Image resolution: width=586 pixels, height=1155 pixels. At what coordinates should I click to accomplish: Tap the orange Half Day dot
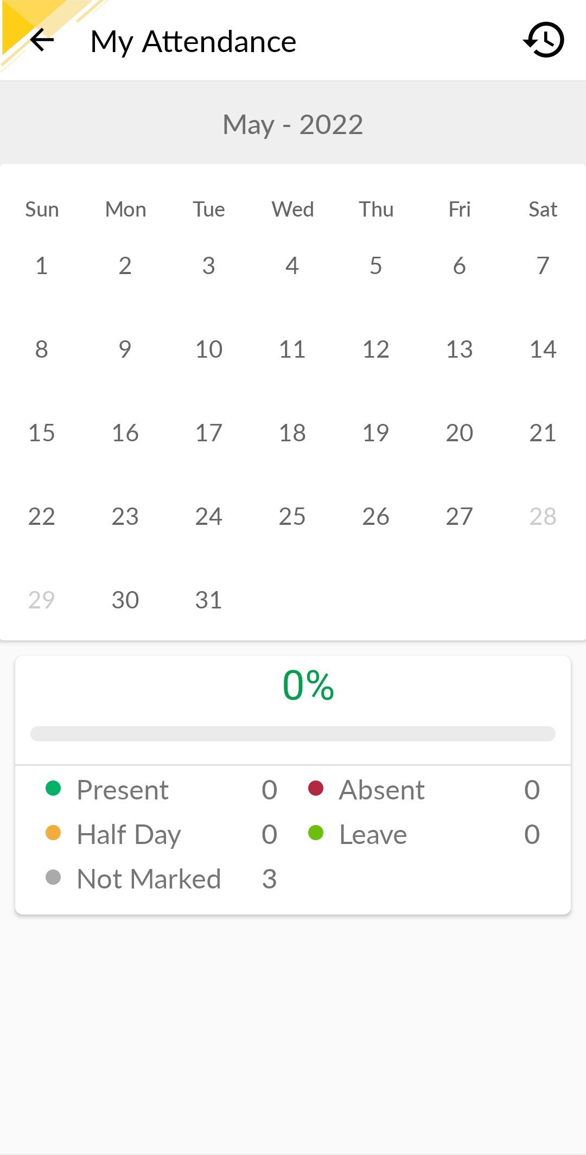[53, 833]
